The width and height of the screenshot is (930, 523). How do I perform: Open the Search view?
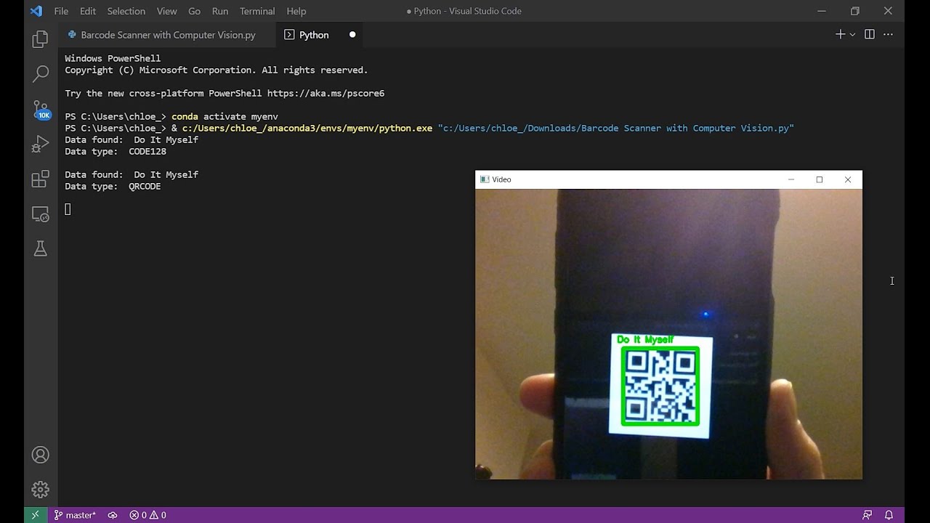pyautogui.click(x=41, y=73)
